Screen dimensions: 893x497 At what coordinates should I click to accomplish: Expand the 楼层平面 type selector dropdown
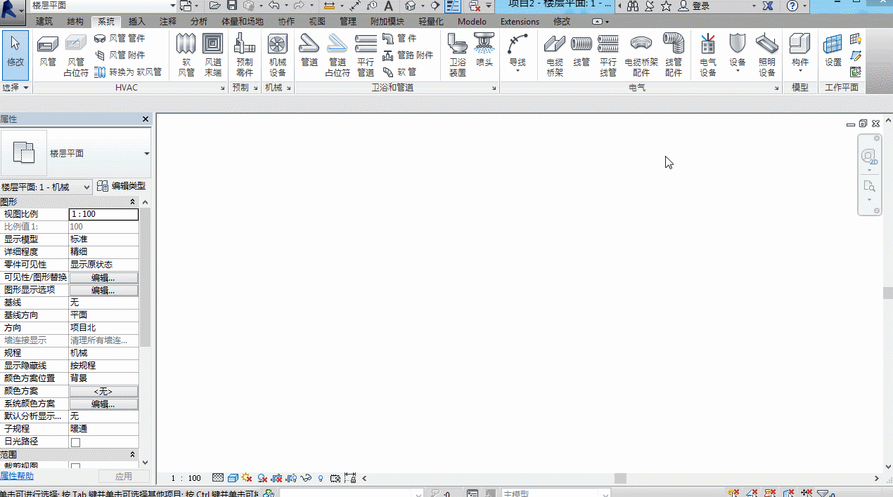pyautogui.click(x=147, y=154)
